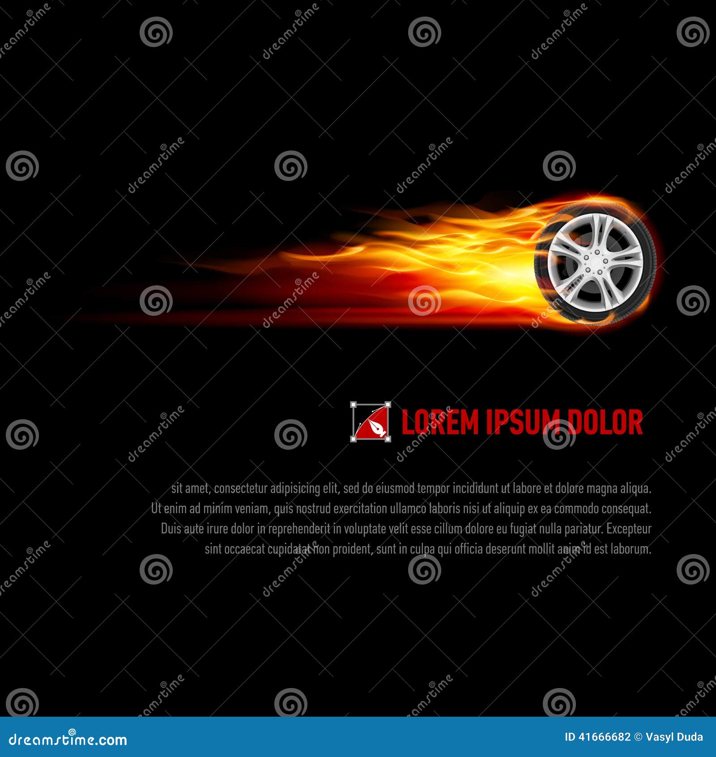The height and width of the screenshot is (757, 716).
Task: Expand the anchor point on the logo's curve
Action: click(x=372, y=411)
